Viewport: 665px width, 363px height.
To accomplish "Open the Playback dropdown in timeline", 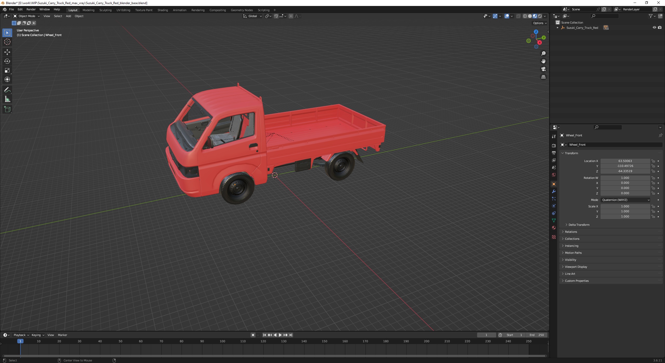I will click(x=21, y=335).
